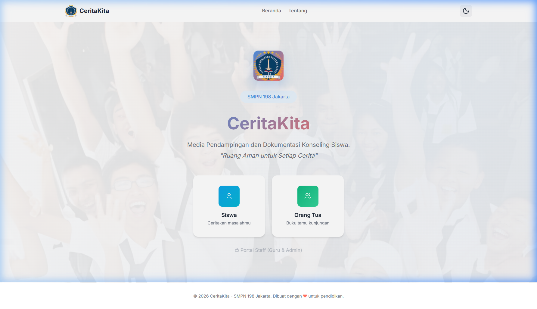Screen dimensions: 537x309
Task: Toggle dark mode using the moon icon
Action: pyautogui.click(x=466, y=11)
